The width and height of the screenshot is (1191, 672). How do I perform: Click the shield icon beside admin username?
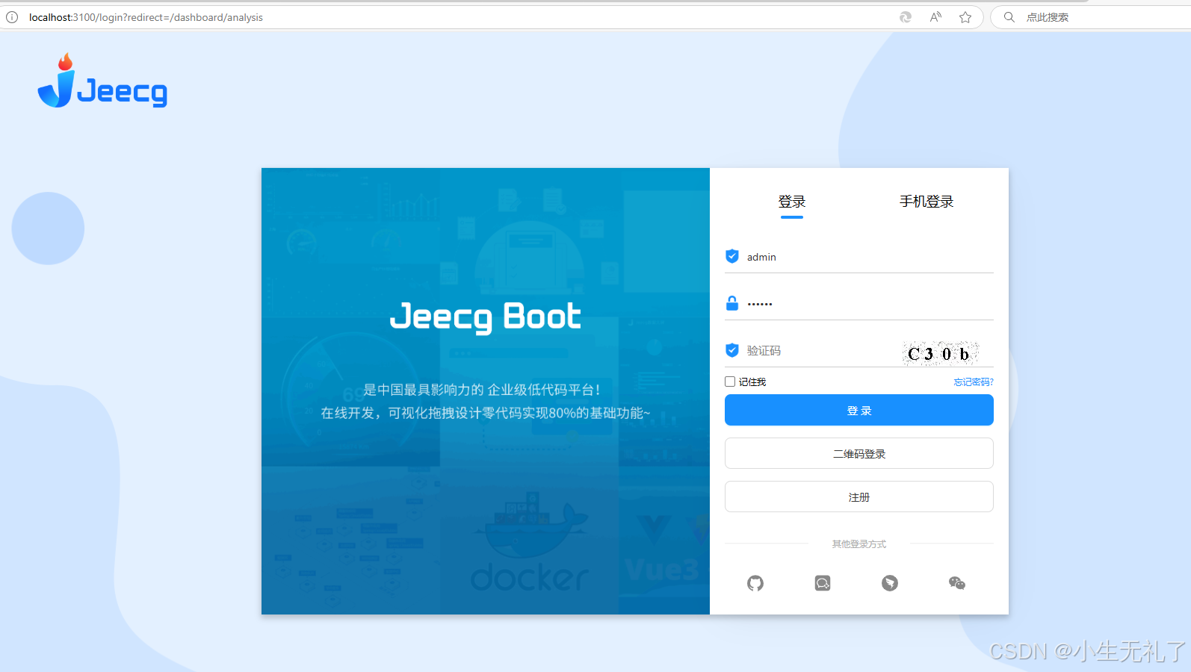coord(732,256)
